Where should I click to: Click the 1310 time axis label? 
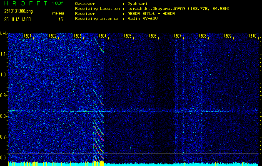252,36
